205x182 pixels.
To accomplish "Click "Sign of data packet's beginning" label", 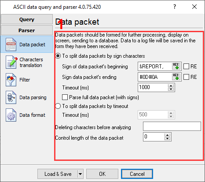I will point(95,67).
